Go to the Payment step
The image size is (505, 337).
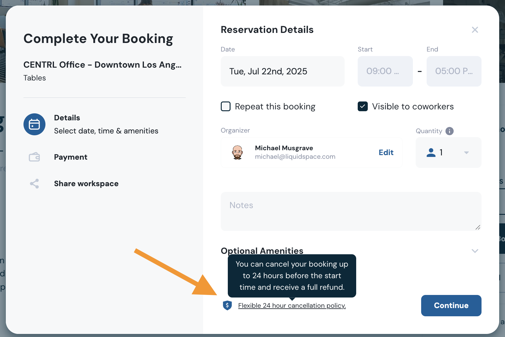[70, 157]
